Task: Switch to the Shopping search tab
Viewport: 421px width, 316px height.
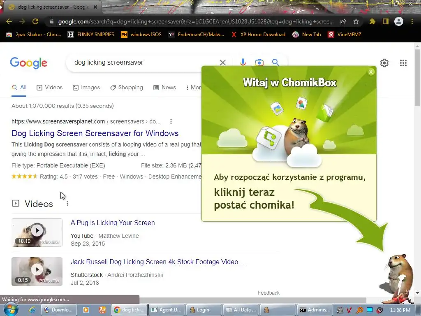Action: click(x=127, y=88)
